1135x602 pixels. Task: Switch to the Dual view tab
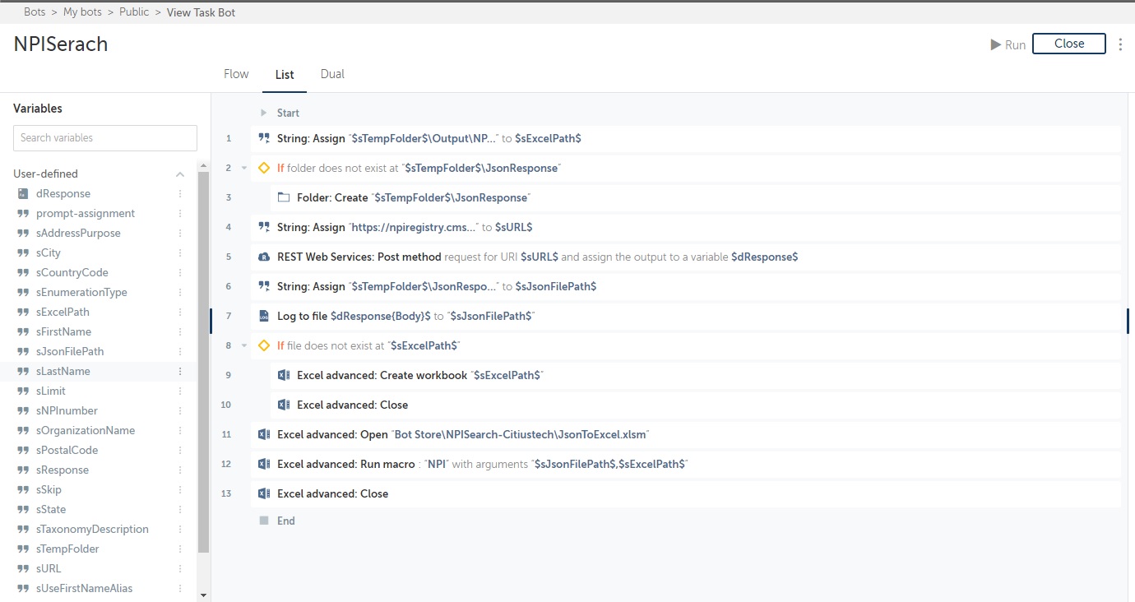tap(332, 74)
